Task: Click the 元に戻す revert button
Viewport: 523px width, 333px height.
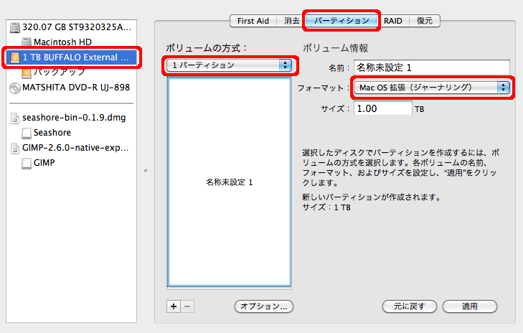Action: [x=409, y=306]
